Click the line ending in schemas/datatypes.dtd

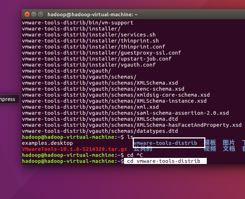pyautogui.click(x=100, y=131)
